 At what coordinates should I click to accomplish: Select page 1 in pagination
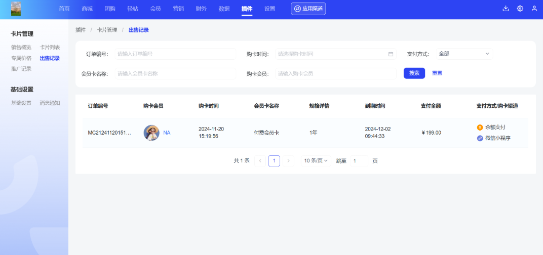tap(274, 161)
